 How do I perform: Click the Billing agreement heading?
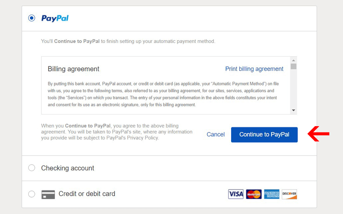(x=74, y=69)
